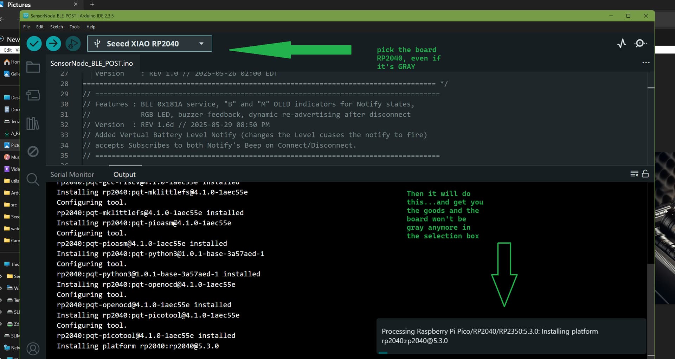Image resolution: width=675 pixels, height=359 pixels.
Task: Open the Serial Plotter icon
Action: [621, 43]
